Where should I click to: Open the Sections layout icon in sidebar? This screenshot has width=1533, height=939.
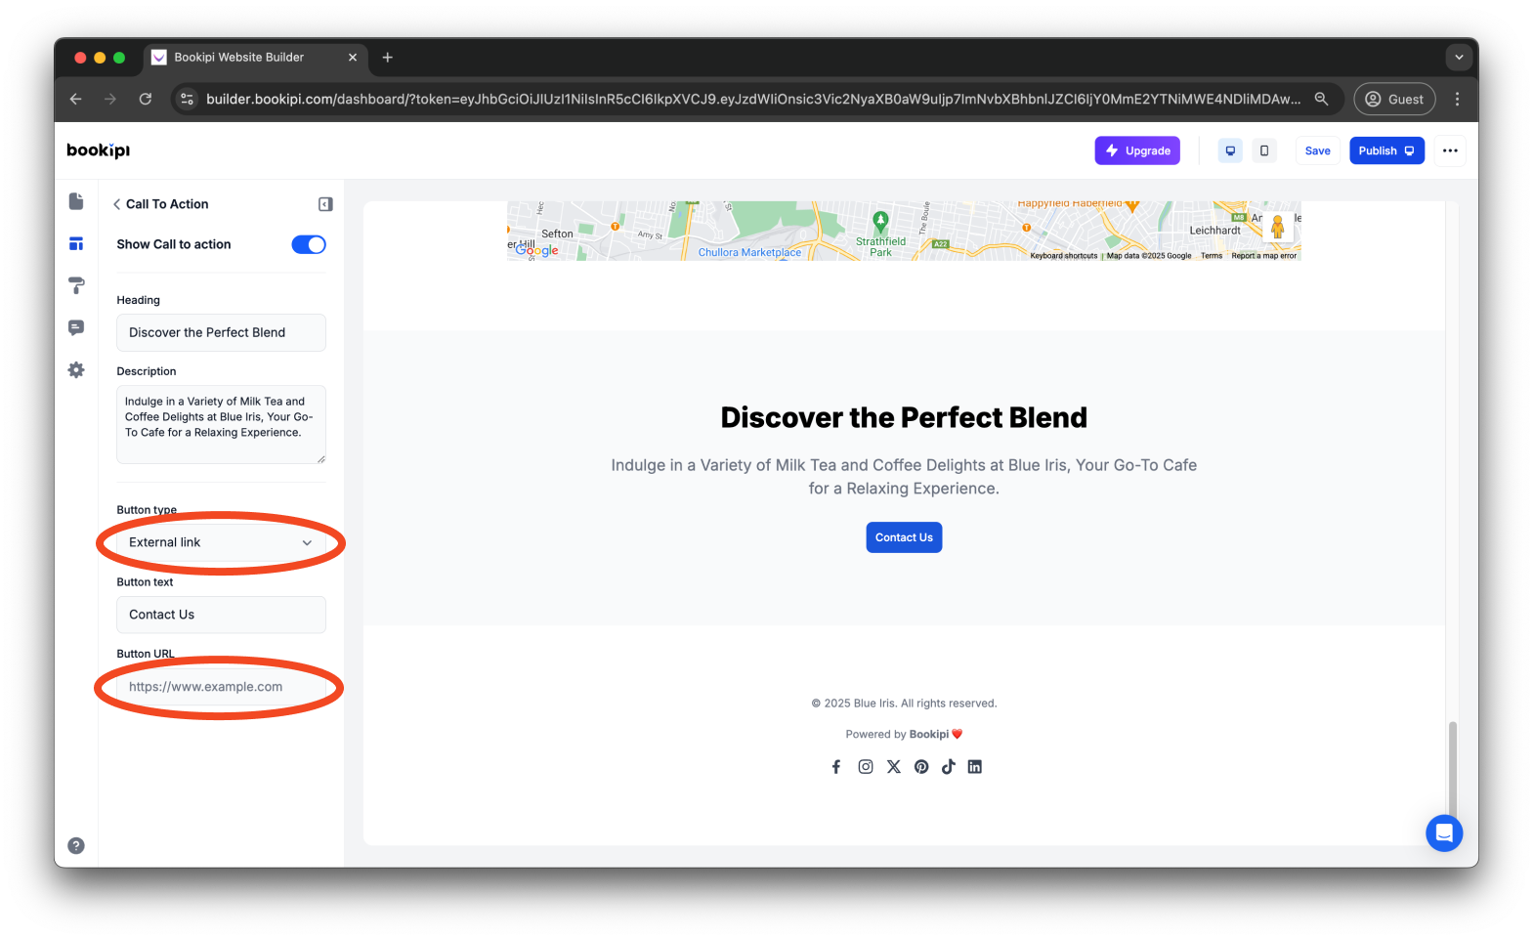coord(76,244)
